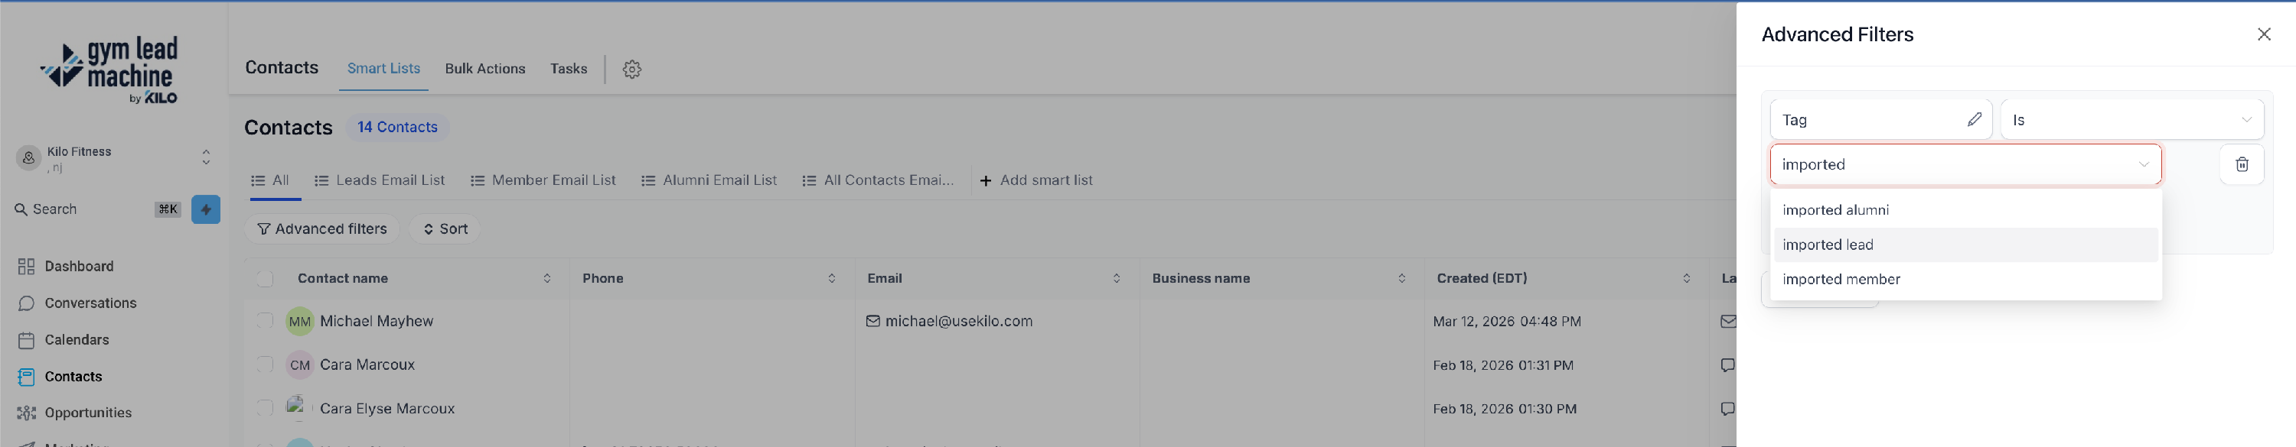
Task: Toggle the select-all contacts checkbox
Action: [x=265, y=279]
